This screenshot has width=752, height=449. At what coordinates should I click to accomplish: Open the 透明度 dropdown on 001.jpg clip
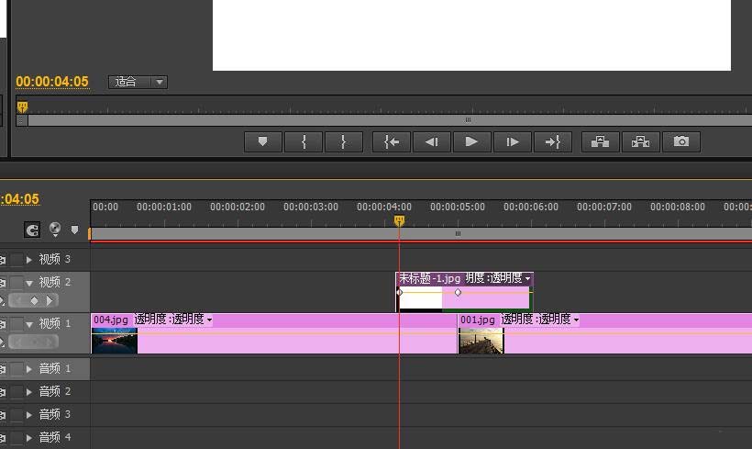pyautogui.click(x=576, y=320)
